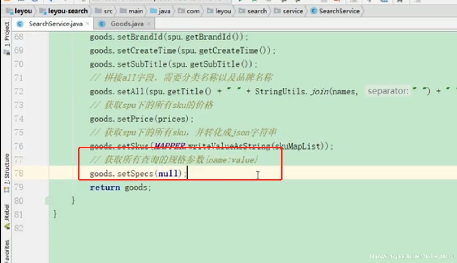This screenshot has width=457, height=263.
Task: Click line number 78 in the gutter
Action: (19, 174)
